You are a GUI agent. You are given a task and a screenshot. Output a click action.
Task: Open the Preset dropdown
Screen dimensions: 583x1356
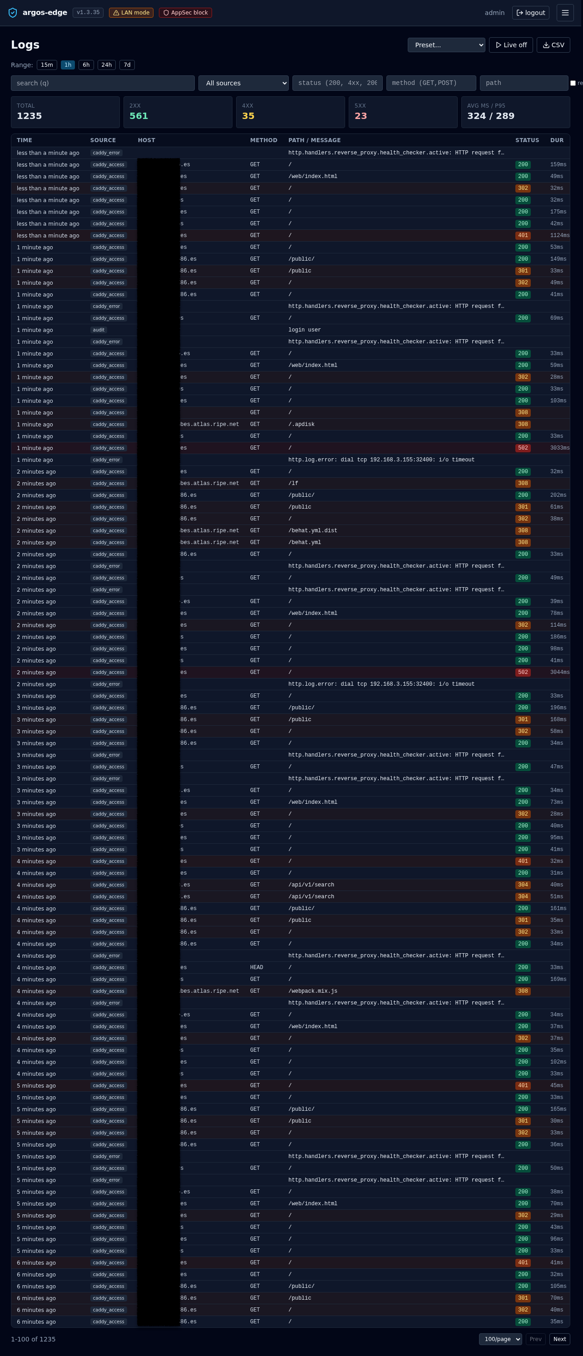click(446, 45)
